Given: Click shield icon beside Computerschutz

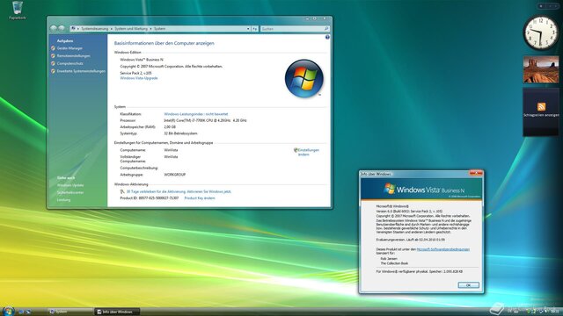Looking at the screenshot, I should (53, 63).
